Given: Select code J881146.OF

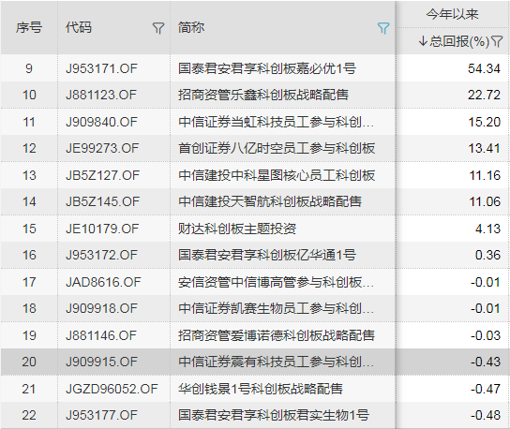Looking at the screenshot, I should [x=101, y=335].
